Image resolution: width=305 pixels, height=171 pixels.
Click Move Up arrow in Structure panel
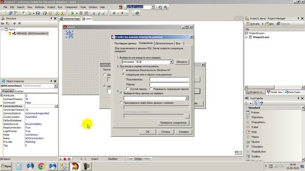point(14,23)
